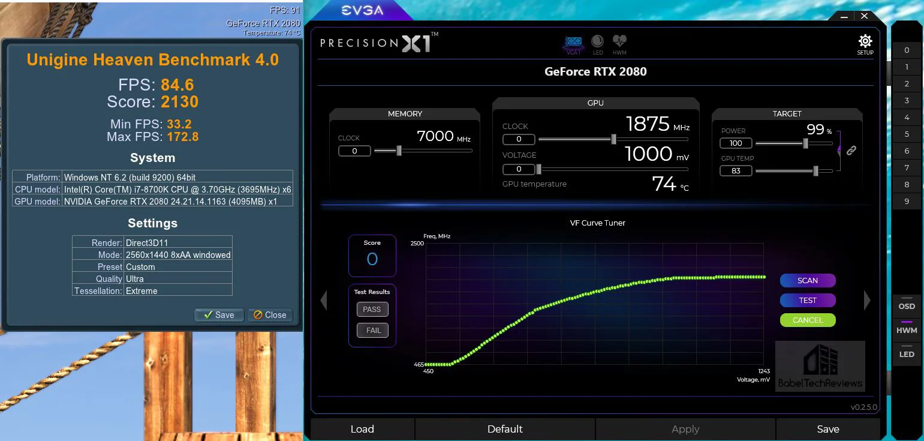Click the 7000 MHz memory clock reading
The width and height of the screenshot is (924, 441).
pos(444,137)
